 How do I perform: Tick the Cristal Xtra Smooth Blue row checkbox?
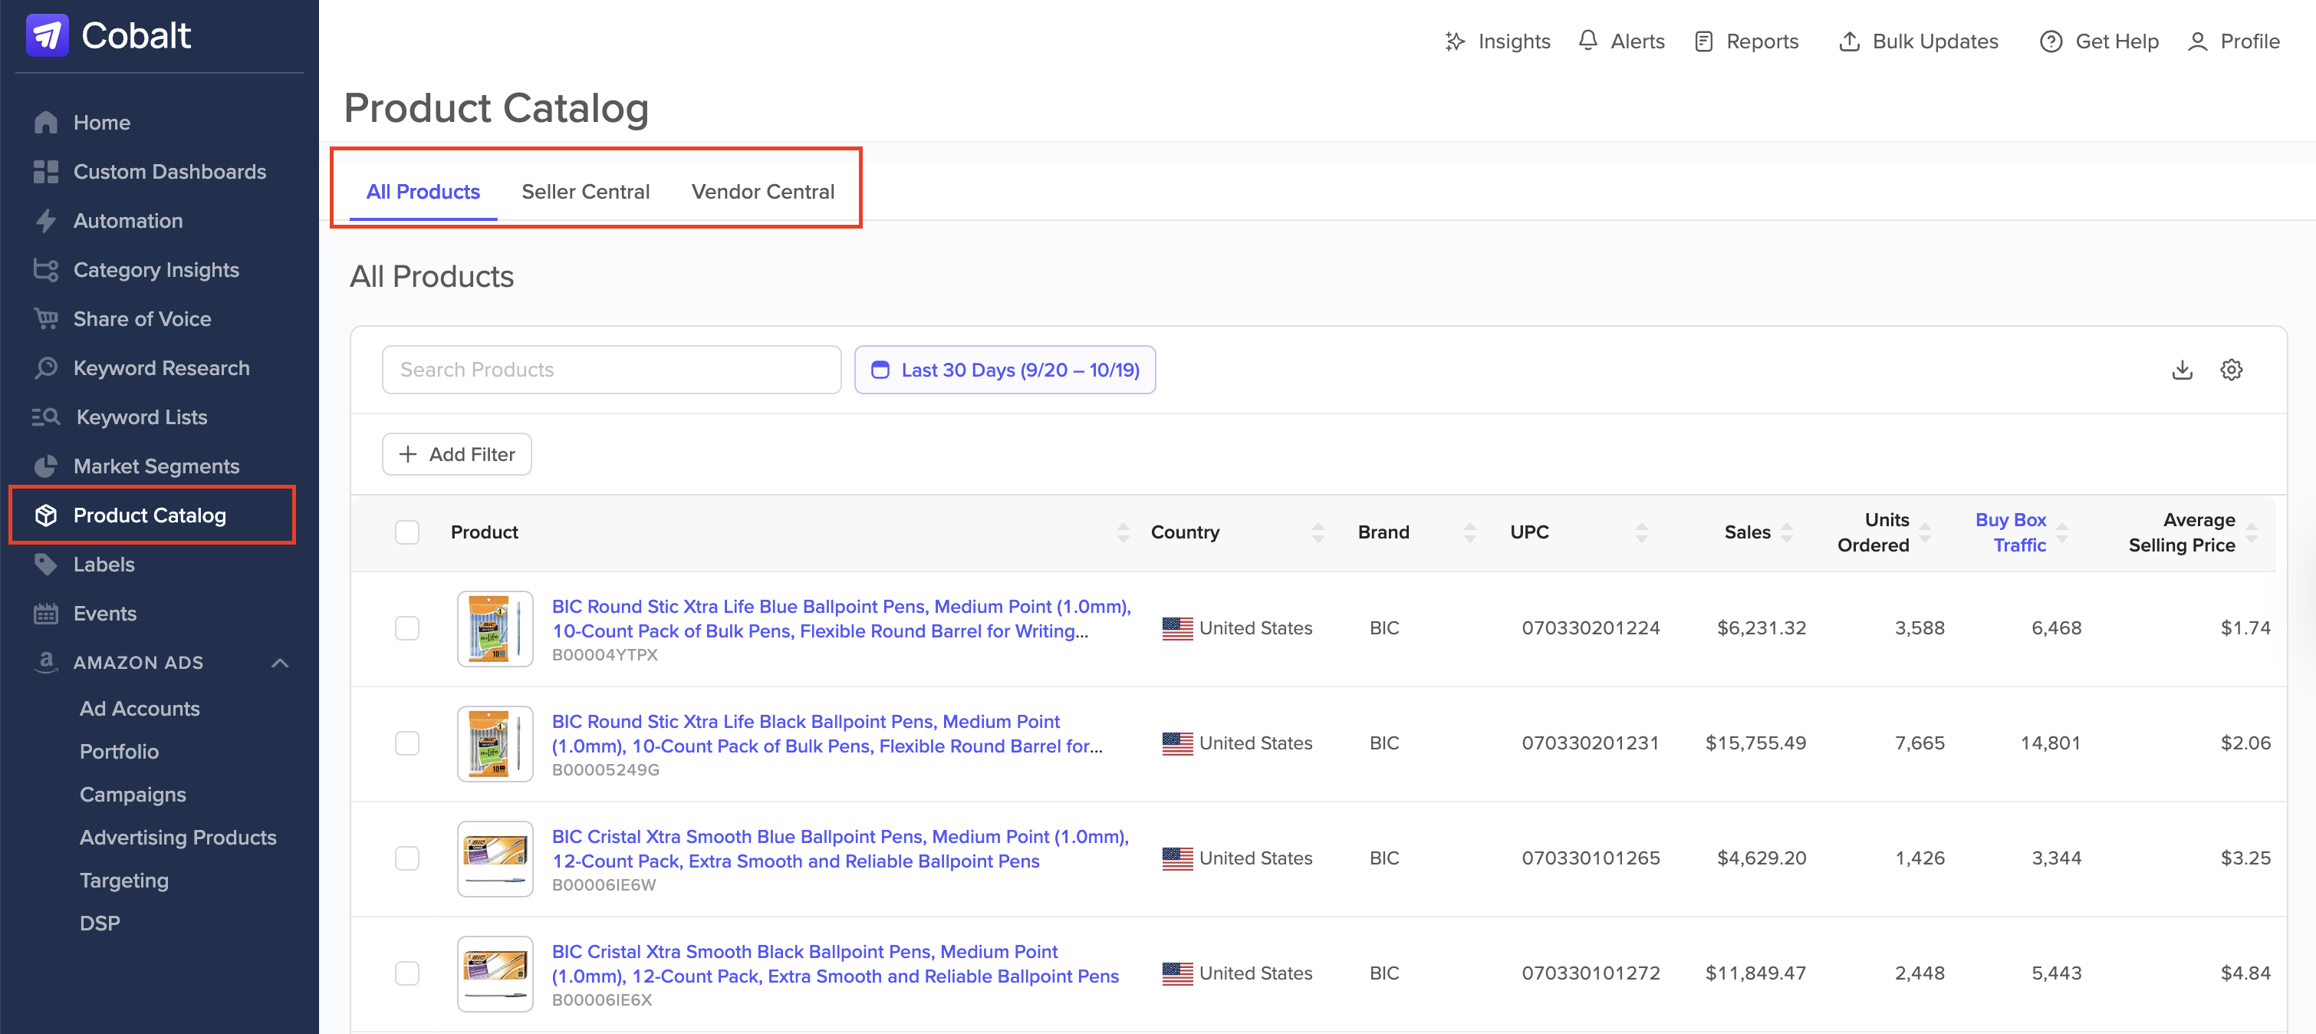click(407, 858)
